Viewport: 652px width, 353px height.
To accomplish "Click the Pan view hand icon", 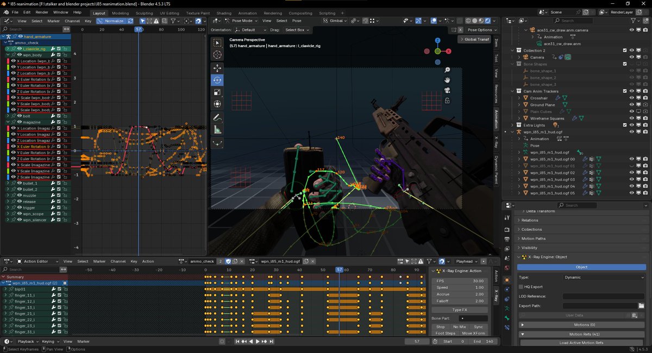I will [447, 80].
